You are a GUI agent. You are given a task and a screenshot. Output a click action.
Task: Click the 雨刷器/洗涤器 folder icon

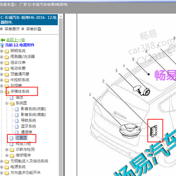pos(7,57)
